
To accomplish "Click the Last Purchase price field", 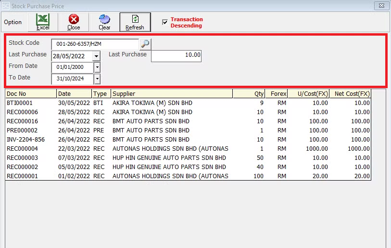I will pyautogui.click(x=176, y=56).
